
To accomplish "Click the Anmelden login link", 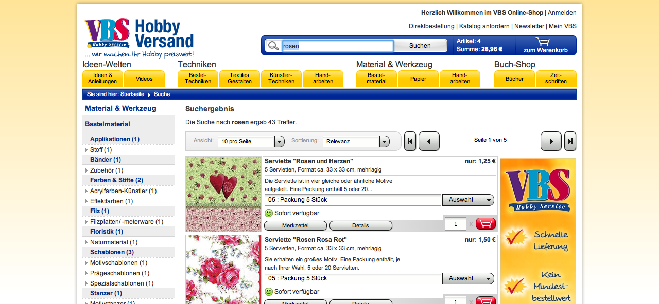I will coord(562,13).
